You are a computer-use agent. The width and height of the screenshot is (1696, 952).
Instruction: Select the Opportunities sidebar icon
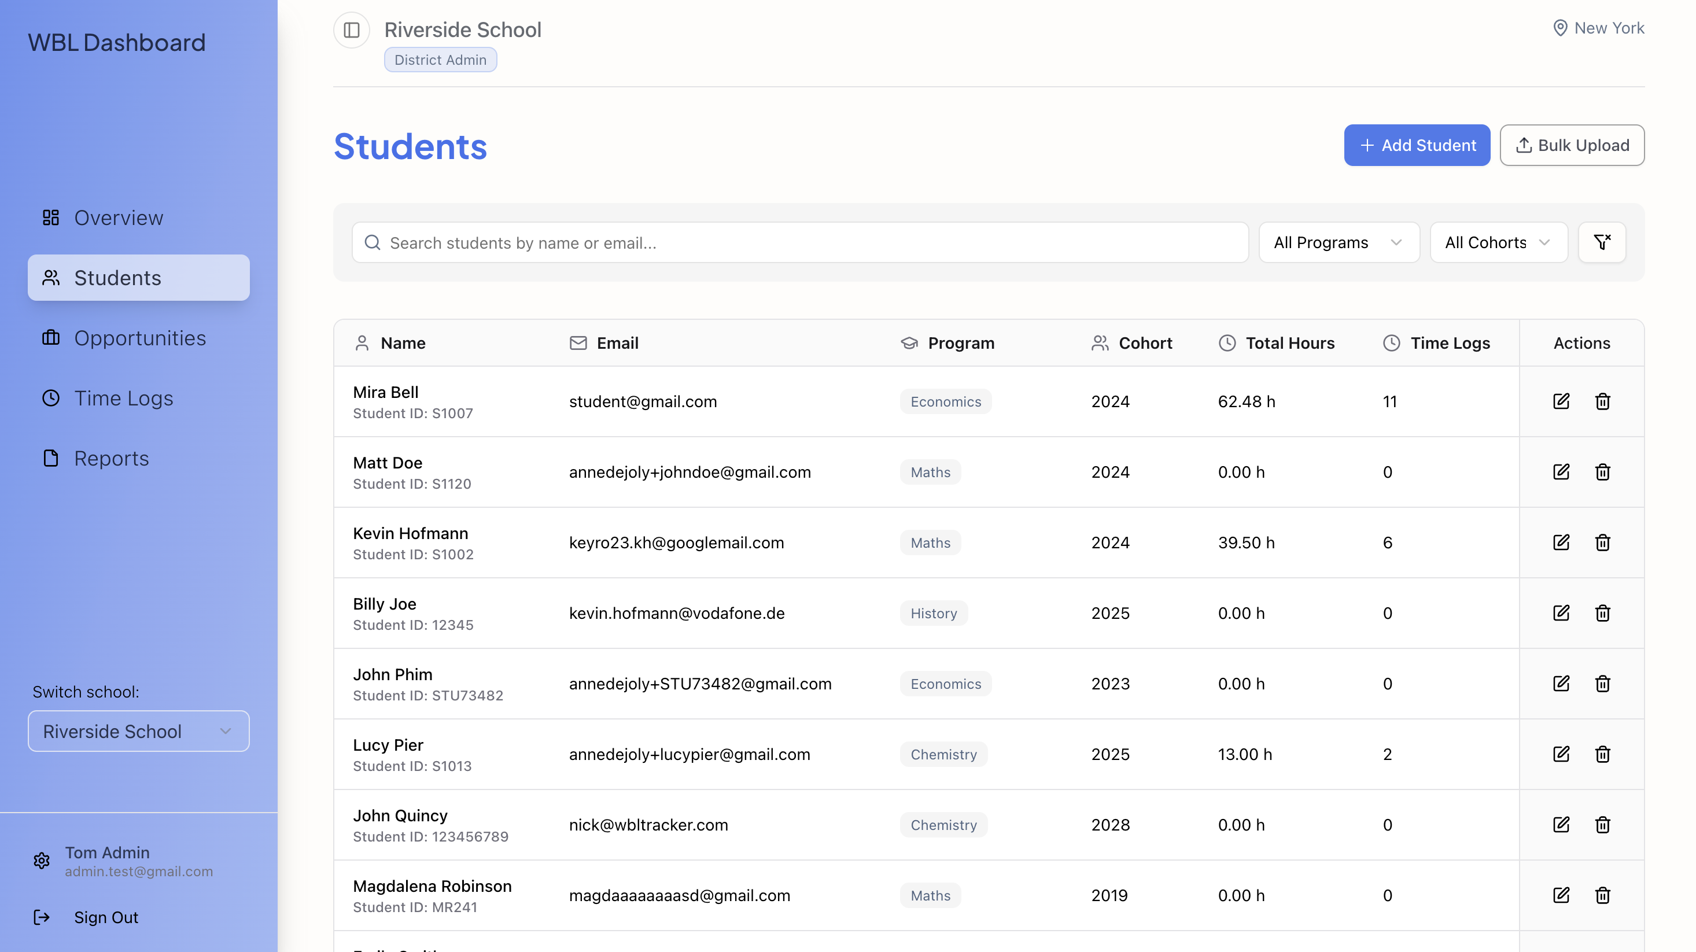(51, 338)
